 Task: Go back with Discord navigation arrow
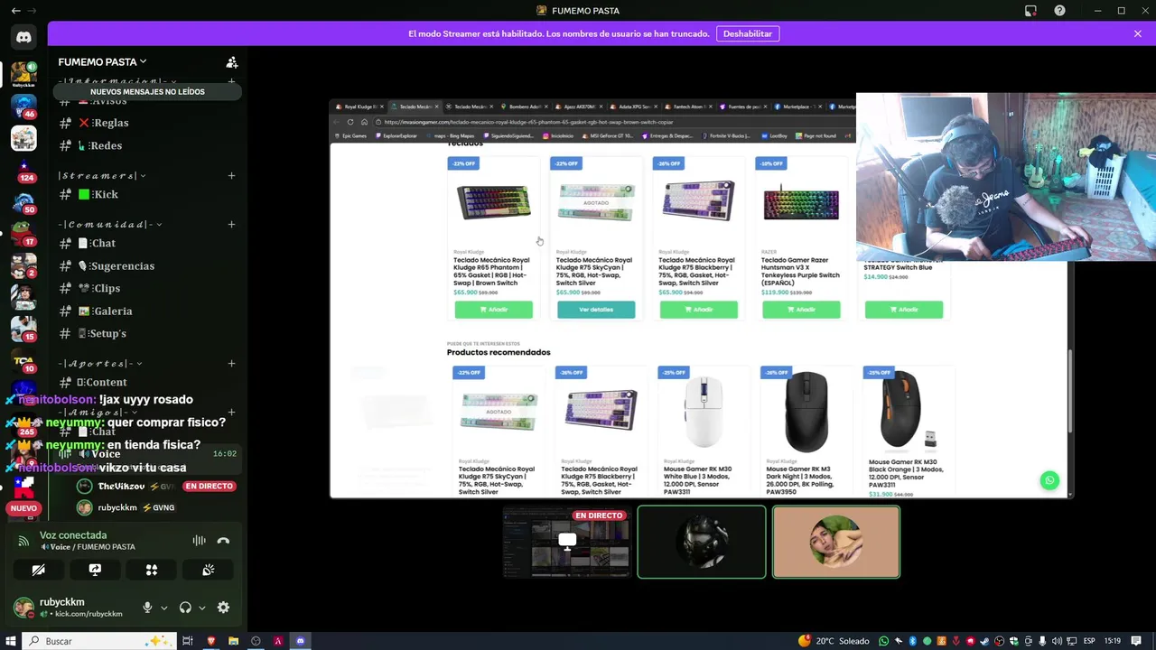(15, 11)
